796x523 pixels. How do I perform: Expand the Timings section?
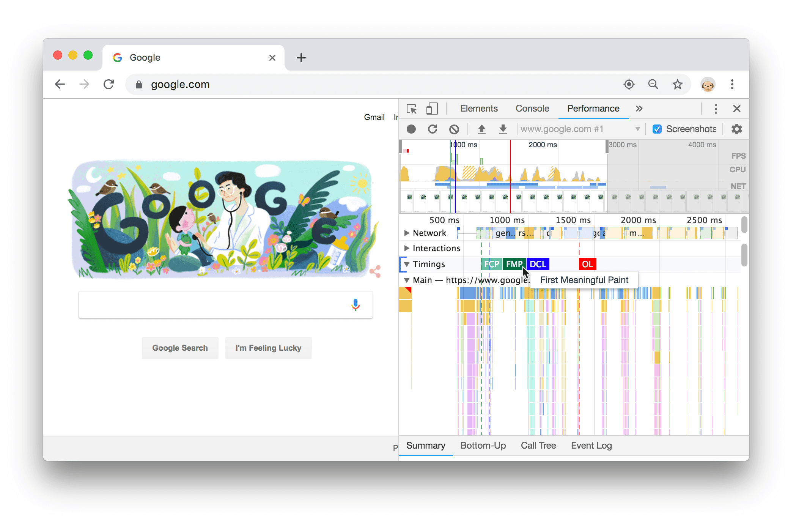(406, 265)
